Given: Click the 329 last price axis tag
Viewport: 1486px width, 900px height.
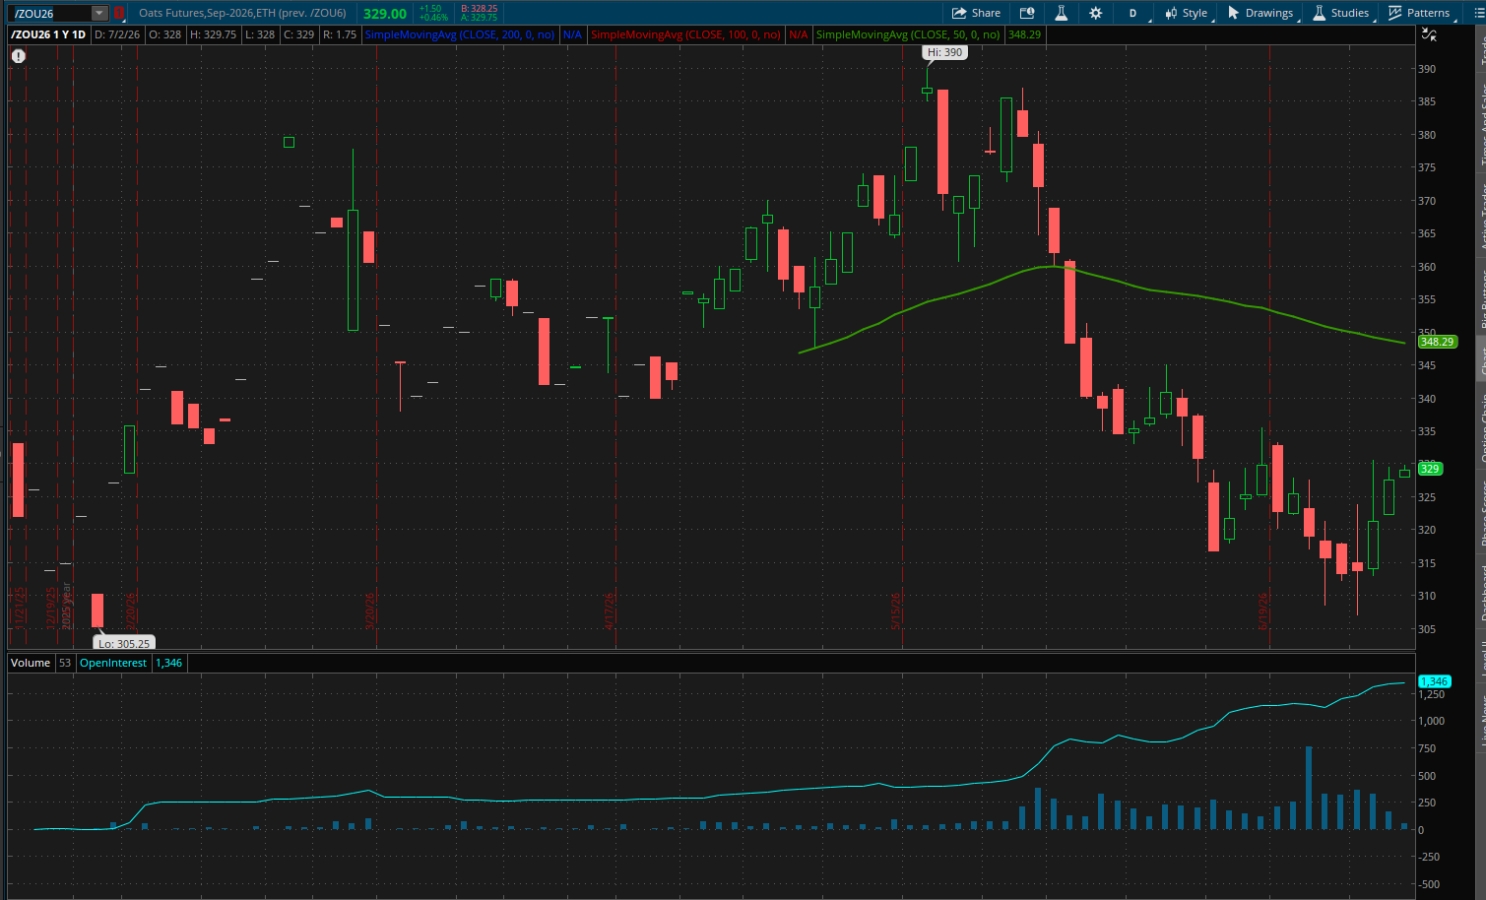Looking at the screenshot, I should (1431, 469).
